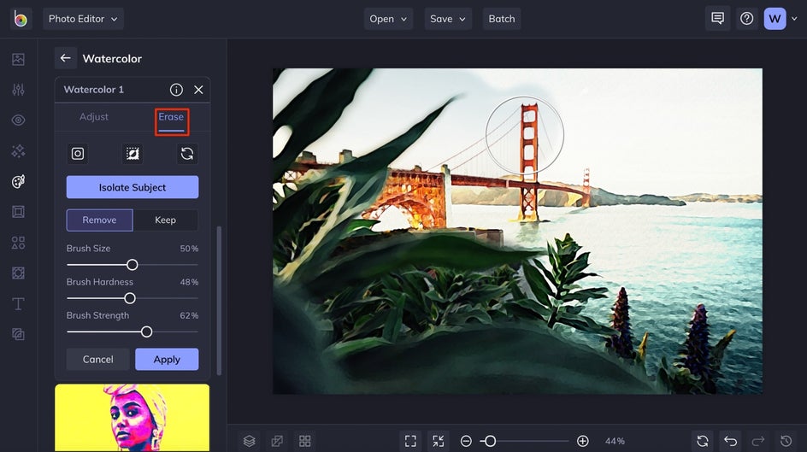Open the Edit sliders sidebar tool
Image resolution: width=807 pixels, height=452 pixels.
(18, 90)
